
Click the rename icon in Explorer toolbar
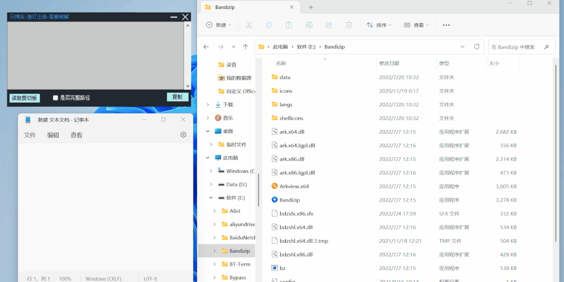click(x=308, y=25)
